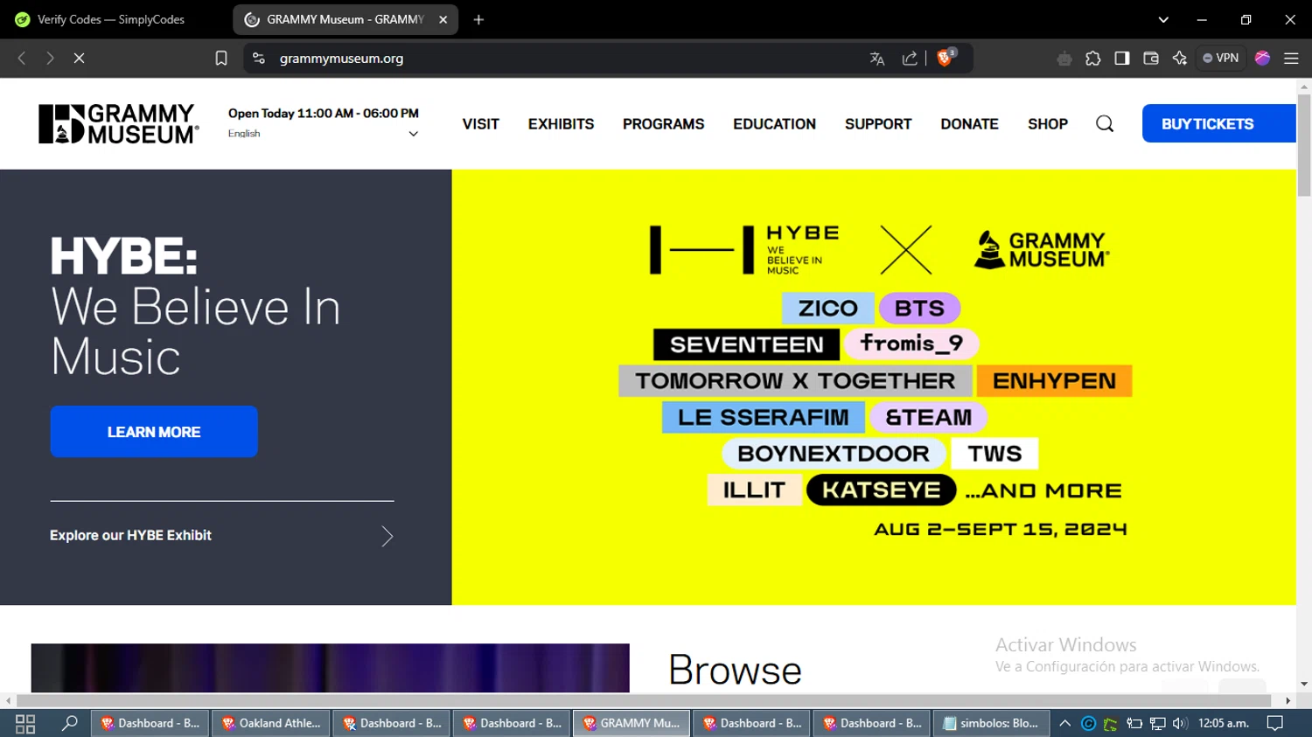
Task: Click the purple image thumbnail beside Browse
Action: [331, 668]
